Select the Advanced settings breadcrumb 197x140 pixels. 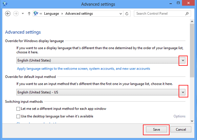click(x=79, y=13)
